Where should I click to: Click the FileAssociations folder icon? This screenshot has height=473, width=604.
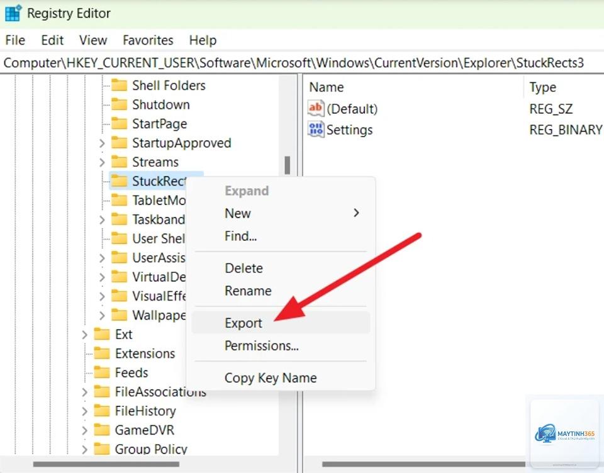(102, 392)
